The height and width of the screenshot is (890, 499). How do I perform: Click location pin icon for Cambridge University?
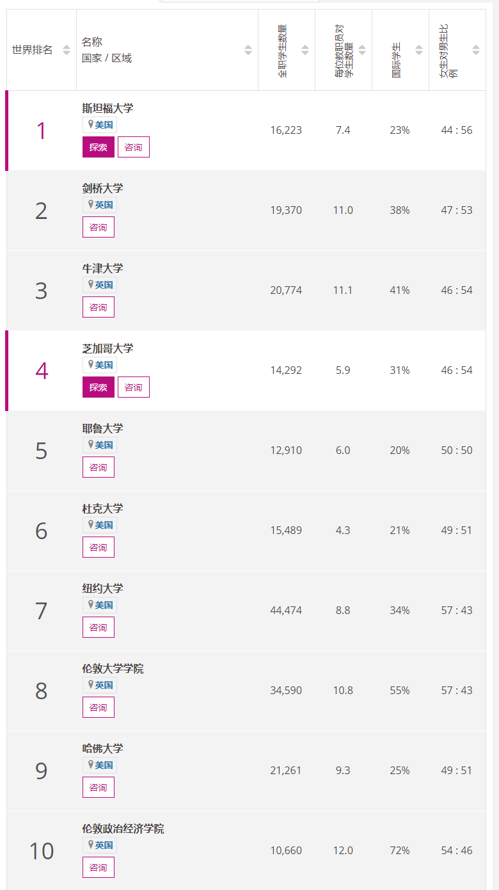[91, 204]
